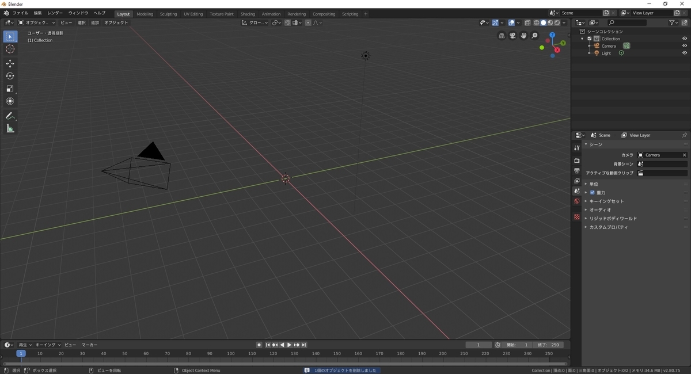Jump to the timeline end frame button
Screen dimensions: 691x374
[304, 345]
